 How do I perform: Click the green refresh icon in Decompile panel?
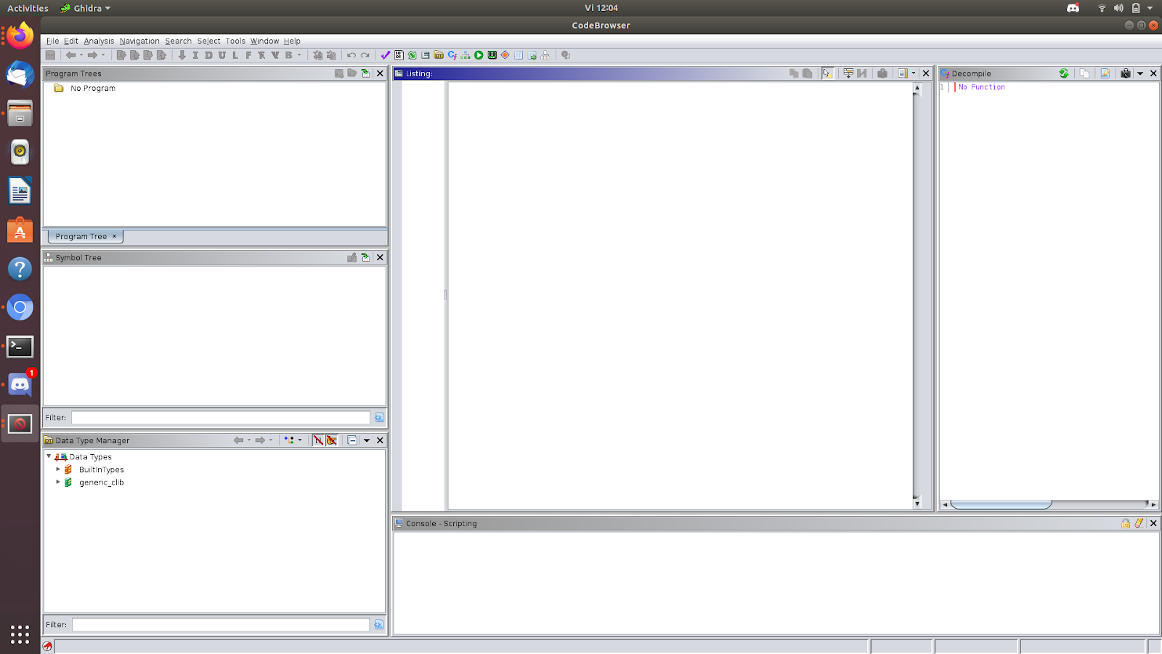[1064, 73]
